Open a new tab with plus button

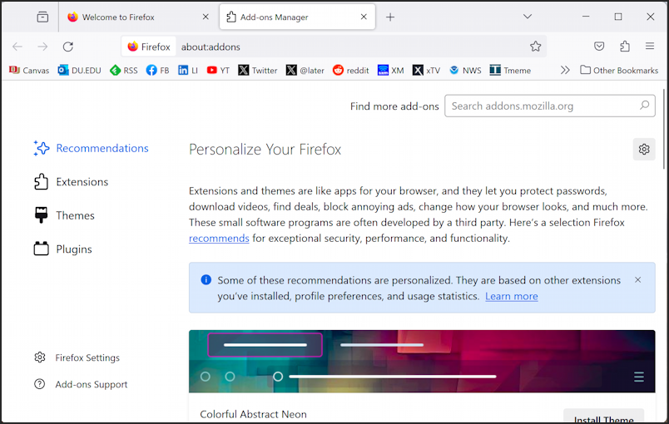click(390, 17)
